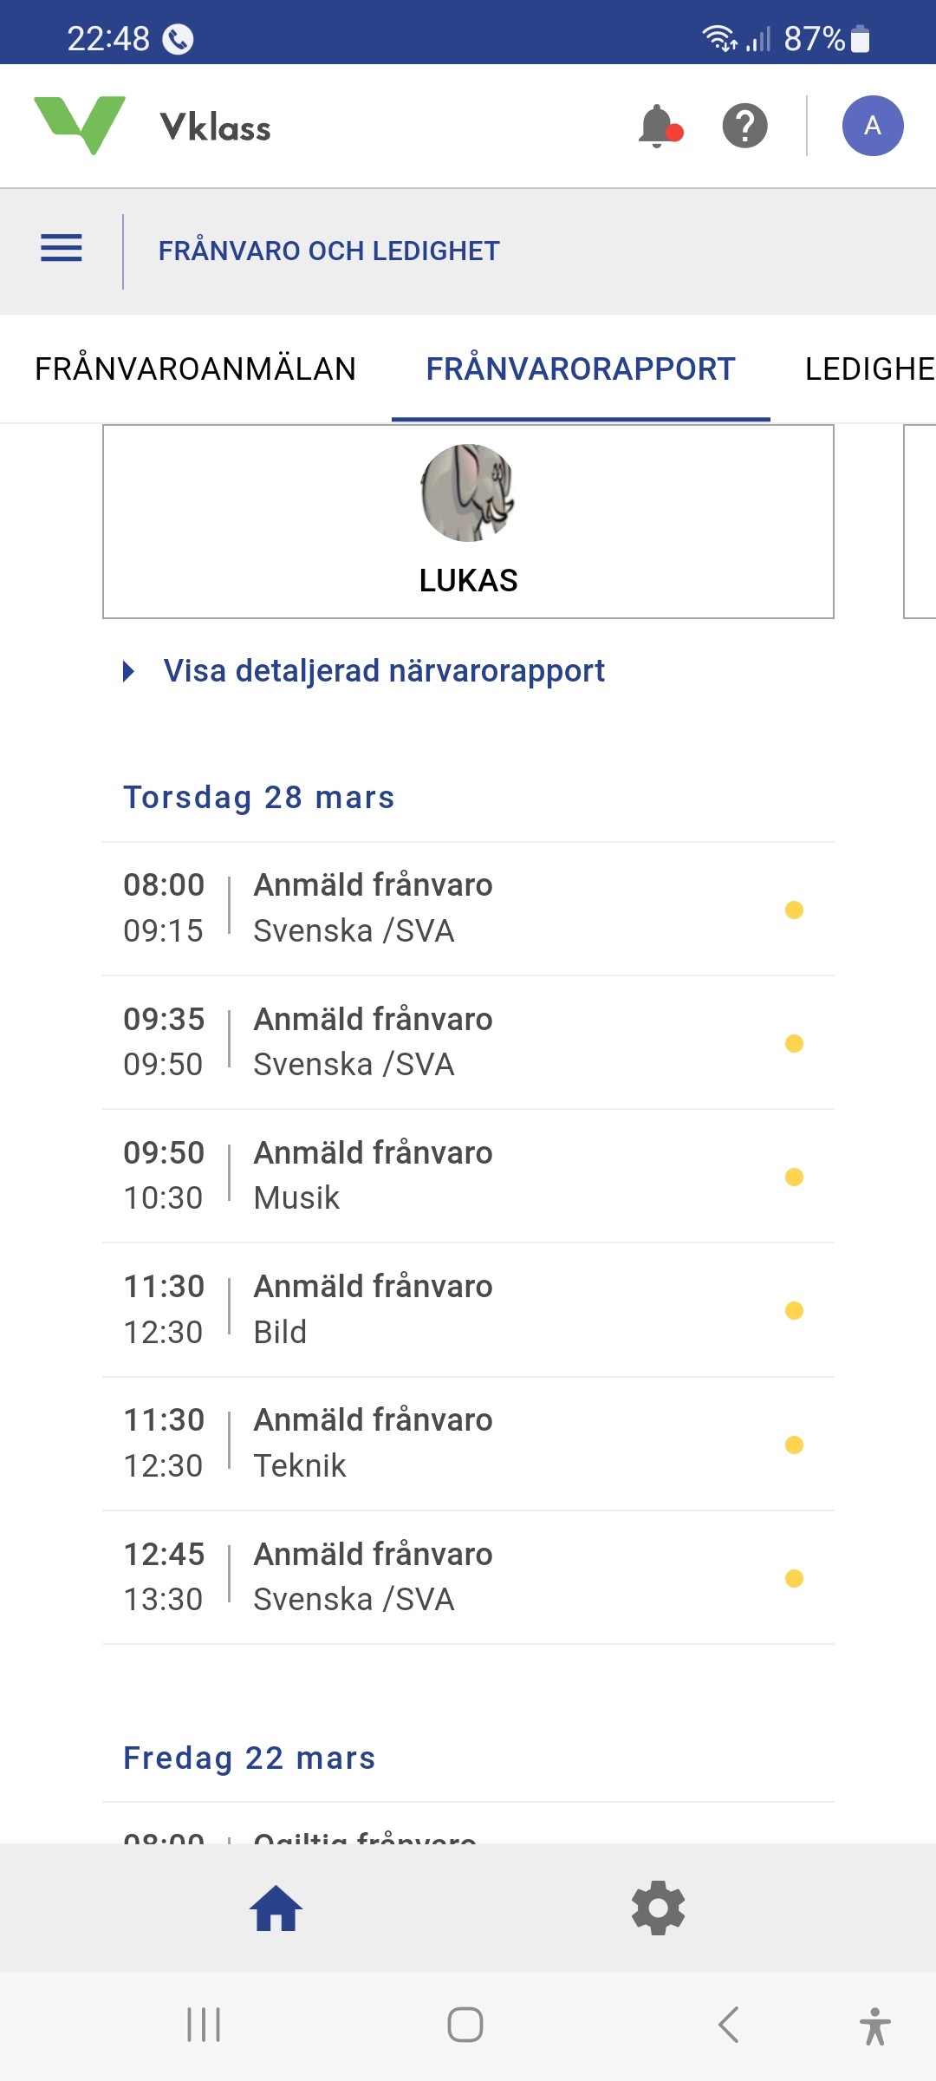The width and height of the screenshot is (936, 2081).
Task: Open the Musik absence entry
Action: pyautogui.click(x=468, y=1176)
